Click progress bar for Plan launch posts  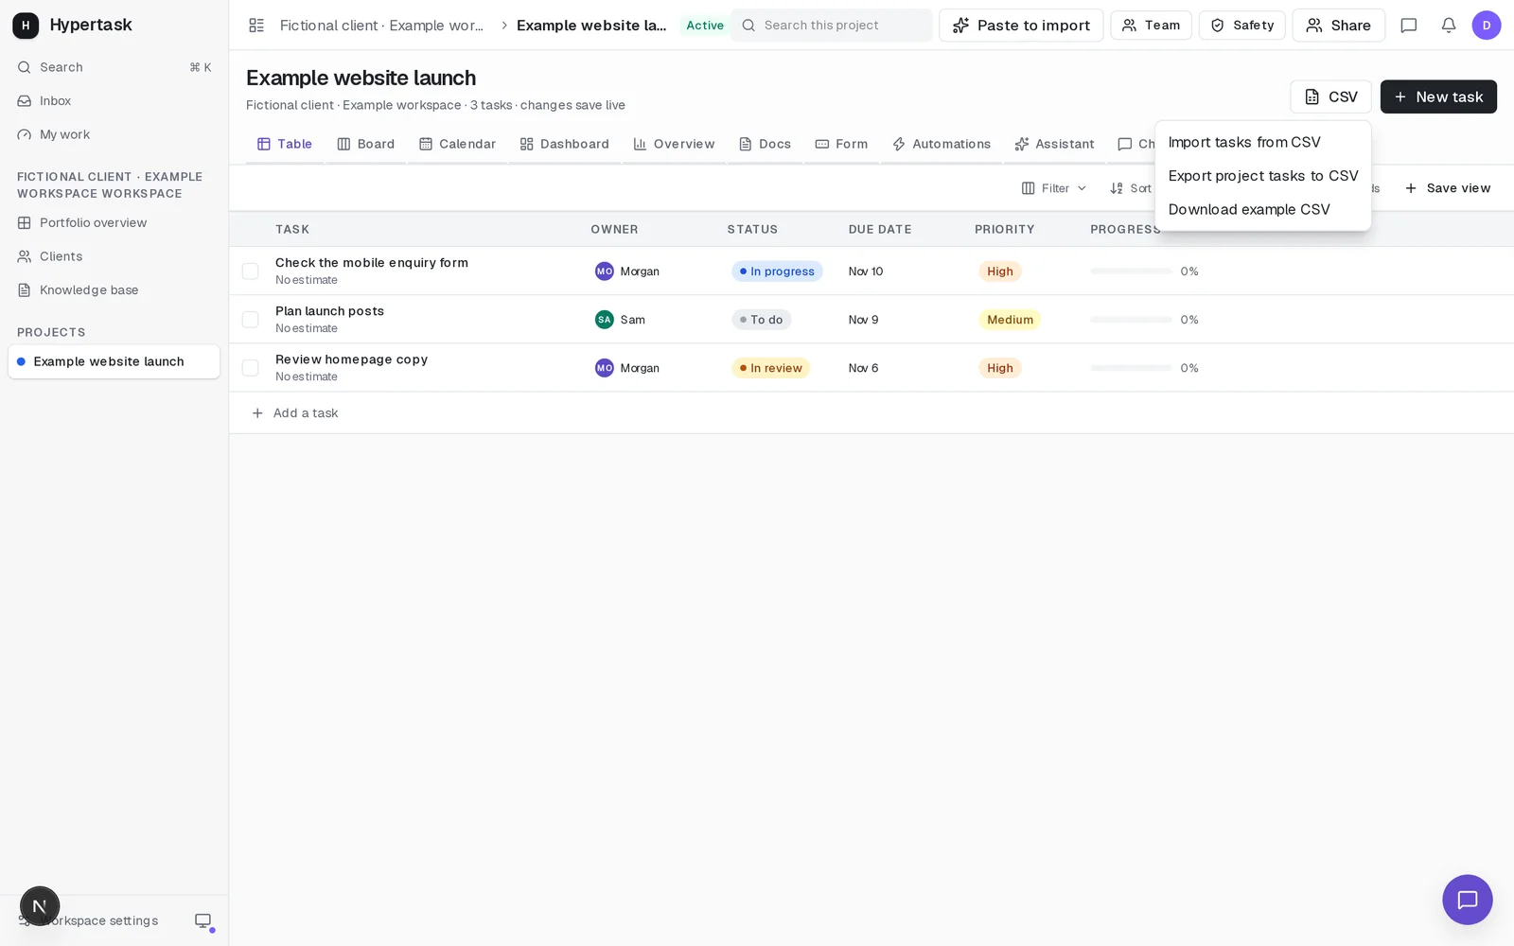1131,320
